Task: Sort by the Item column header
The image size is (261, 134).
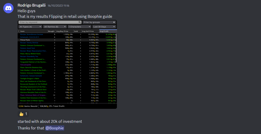Action: pos(33,31)
